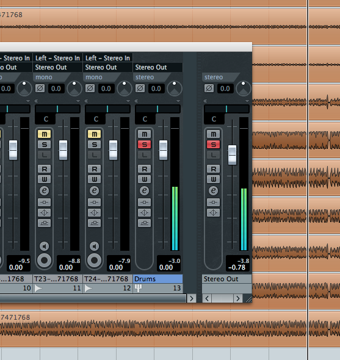Toggle Write automation on T24 channel
340x360 pixels.
(95, 179)
